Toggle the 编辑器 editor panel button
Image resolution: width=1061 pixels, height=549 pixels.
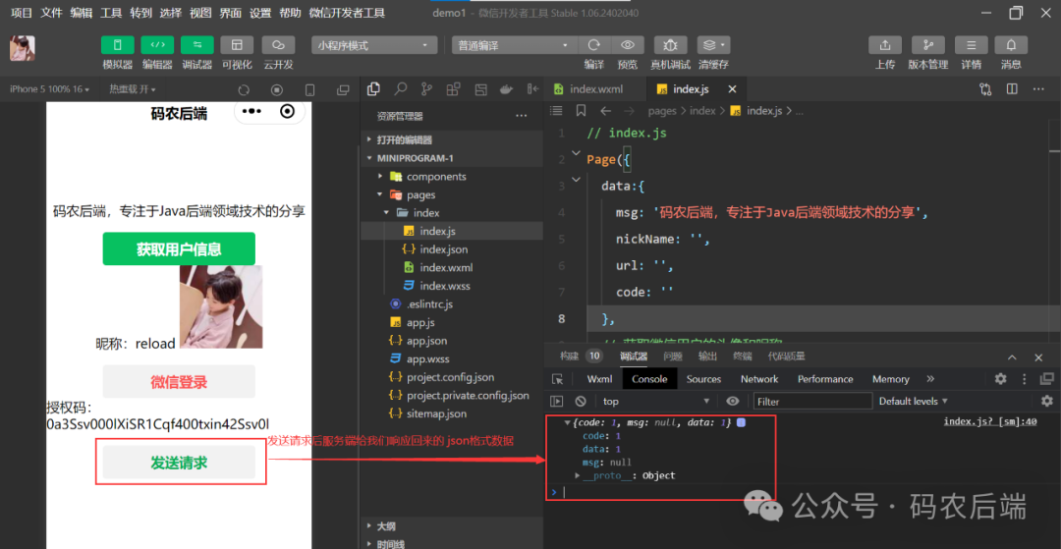[157, 45]
